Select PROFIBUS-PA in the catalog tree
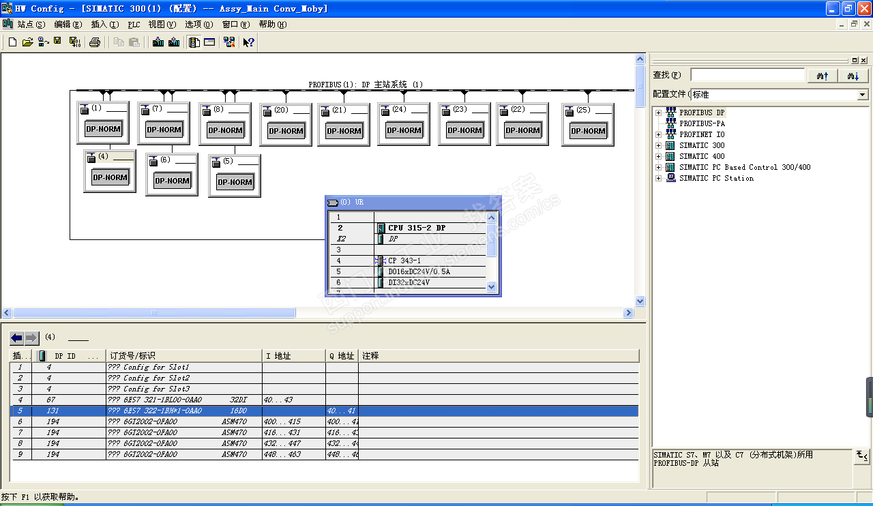 click(702, 123)
